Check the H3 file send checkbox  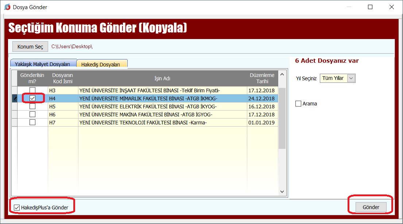(x=32, y=90)
